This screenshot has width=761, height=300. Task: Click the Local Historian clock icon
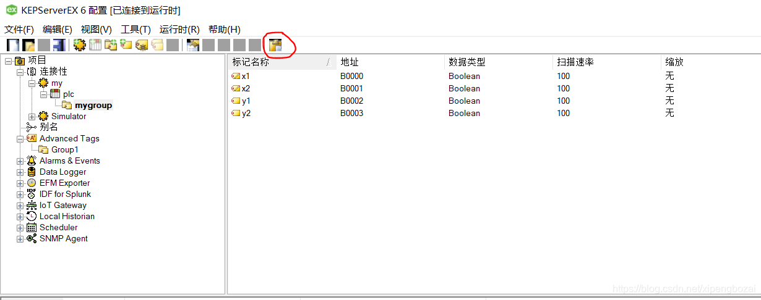(32, 216)
